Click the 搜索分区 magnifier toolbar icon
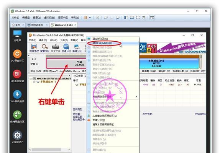This screenshot has height=153, width=220. tap(45, 48)
